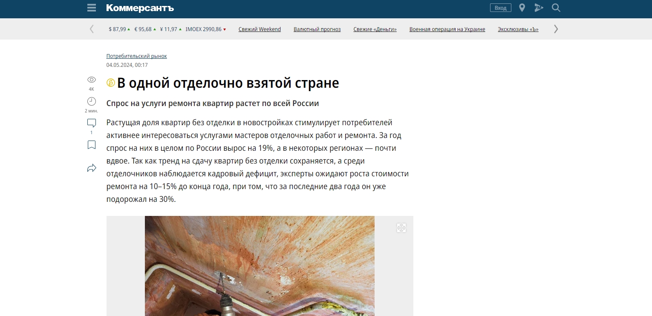This screenshot has height=316, width=652.
Task: Open the Kommersant FM radio icon
Action: click(x=538, y=8)
